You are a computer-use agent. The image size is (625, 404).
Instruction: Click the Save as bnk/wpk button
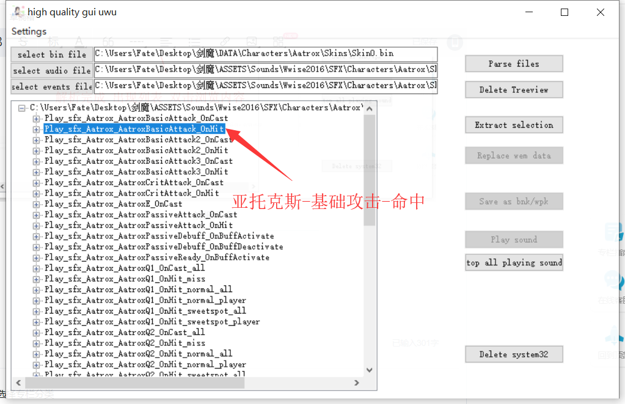(x=514, y=202)
